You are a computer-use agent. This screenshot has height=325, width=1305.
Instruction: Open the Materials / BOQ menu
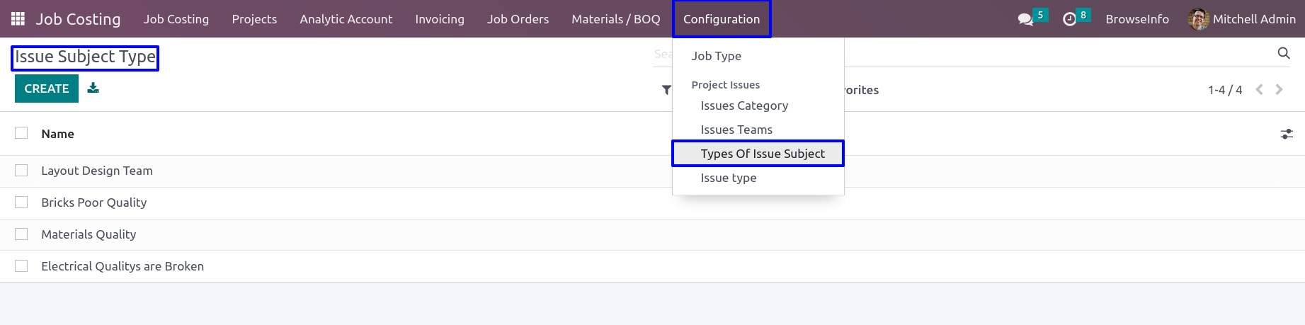coord(616,19)
